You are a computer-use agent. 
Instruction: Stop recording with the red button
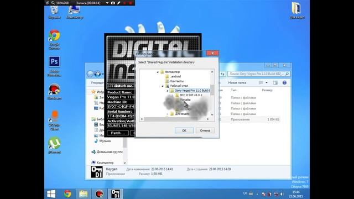(x=131, y=3)
